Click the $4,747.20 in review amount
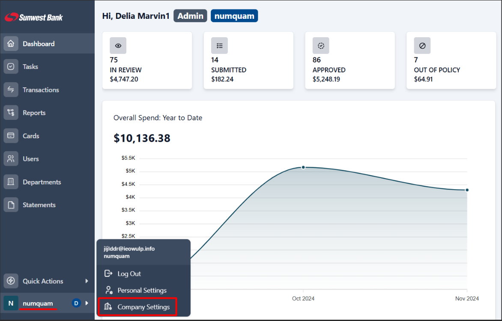Viewport: 502px width, 321px height. [124, 79]
